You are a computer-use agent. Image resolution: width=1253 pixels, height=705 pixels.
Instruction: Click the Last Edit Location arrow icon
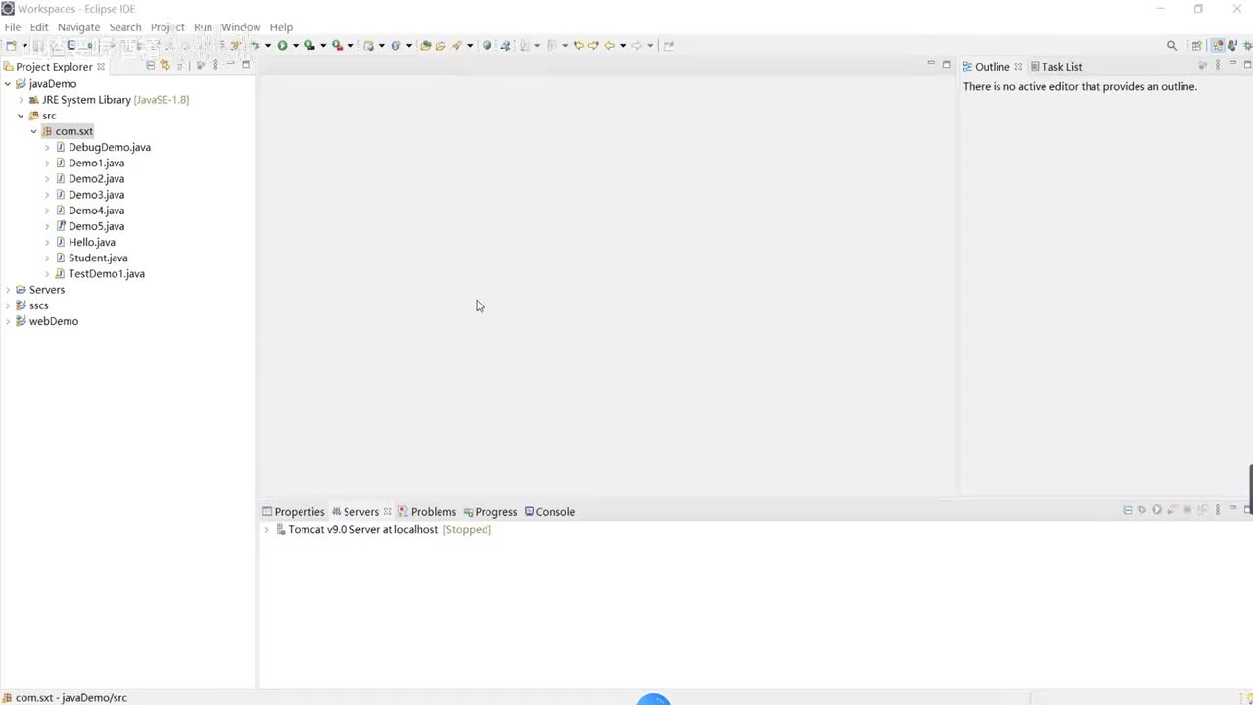pos(578,45)
